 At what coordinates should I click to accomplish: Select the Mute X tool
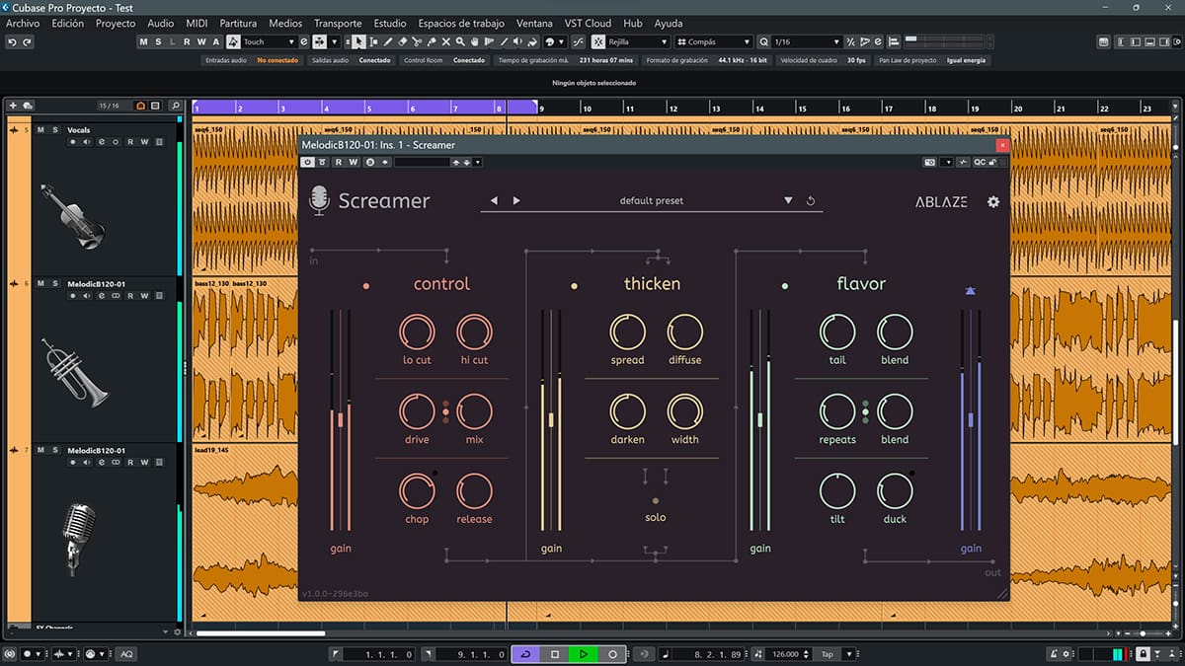[x=446, y=42]
